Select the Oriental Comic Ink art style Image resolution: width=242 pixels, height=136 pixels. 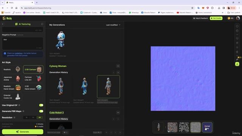pyautogui.click(x=12, y=97)
